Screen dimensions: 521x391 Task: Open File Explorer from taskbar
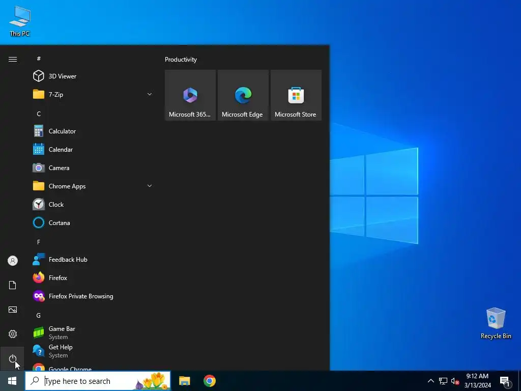pos(184,381)
